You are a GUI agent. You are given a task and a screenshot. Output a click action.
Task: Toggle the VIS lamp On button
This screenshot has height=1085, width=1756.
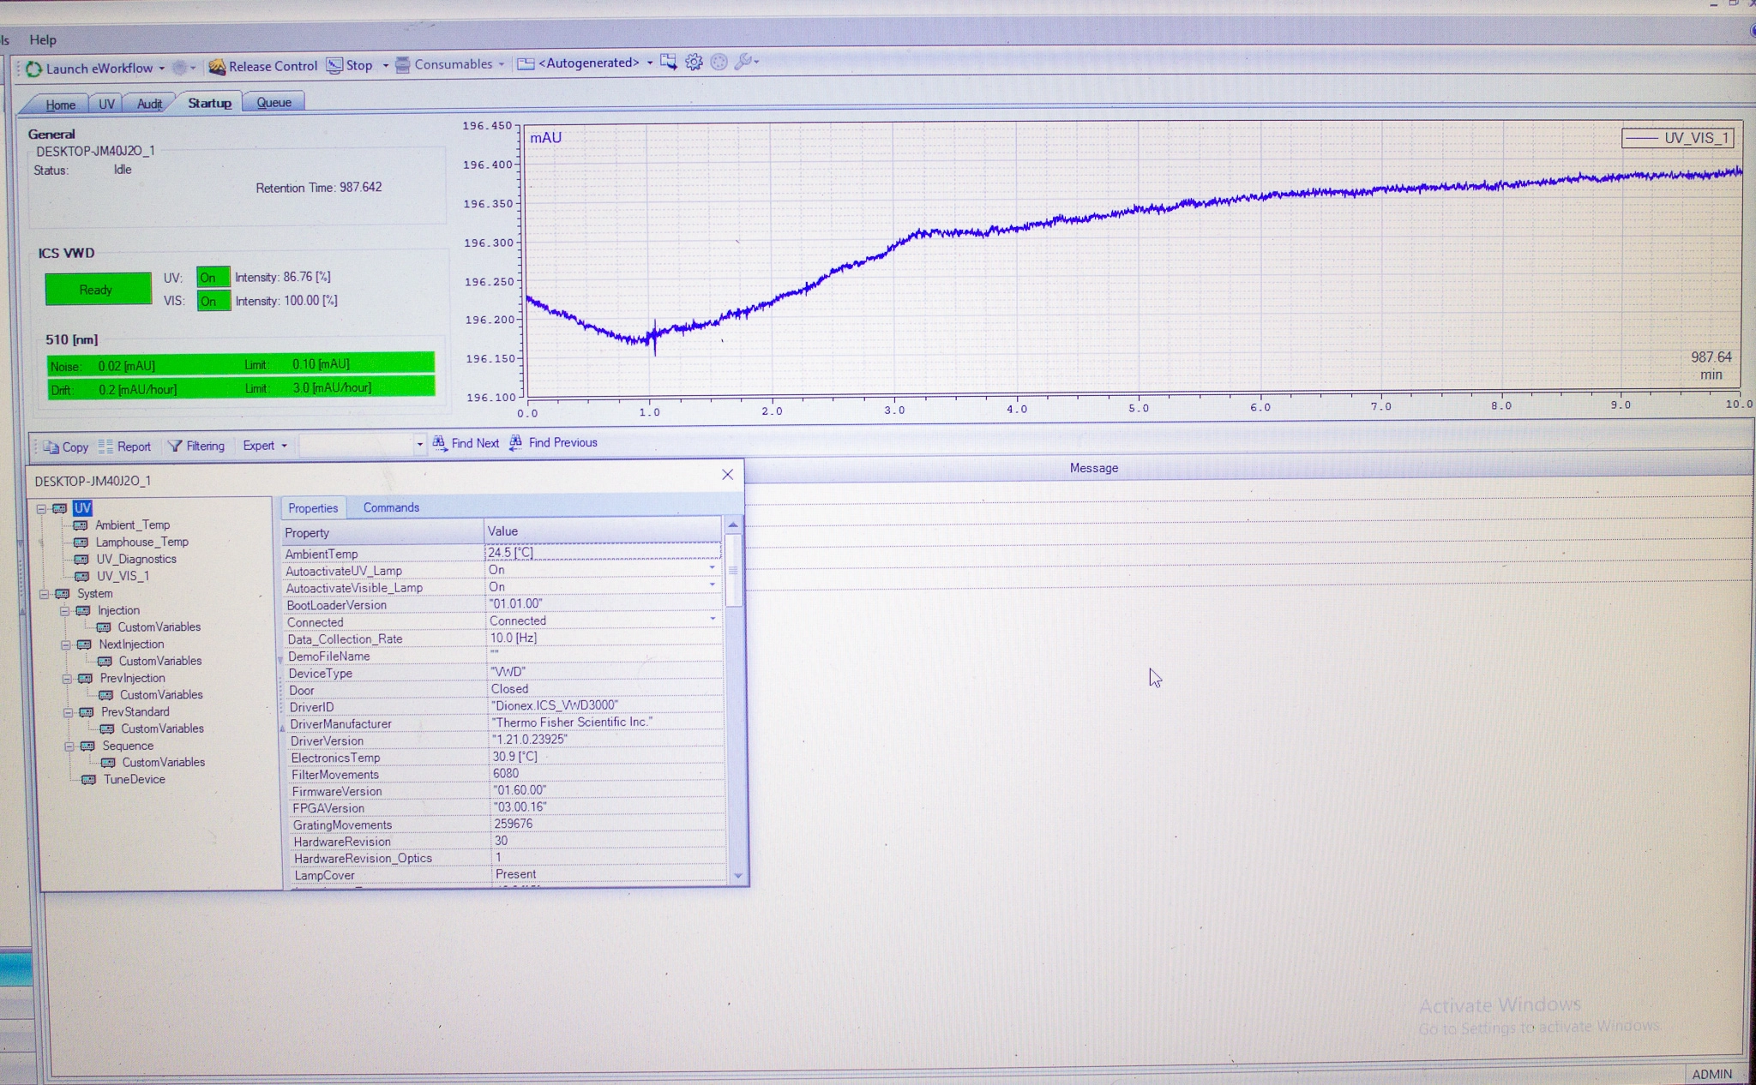coord(213,301)
